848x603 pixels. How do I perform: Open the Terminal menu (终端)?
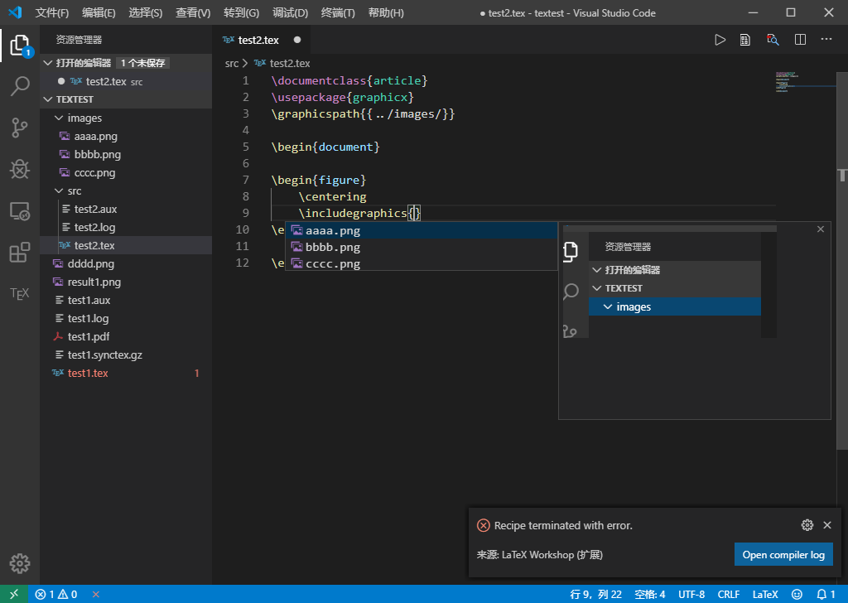click(x=338, y=12)
